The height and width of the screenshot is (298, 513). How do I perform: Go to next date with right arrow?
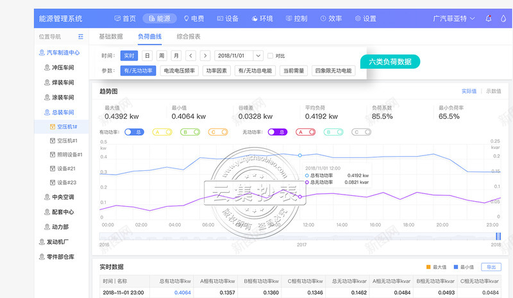pos(205,56)
